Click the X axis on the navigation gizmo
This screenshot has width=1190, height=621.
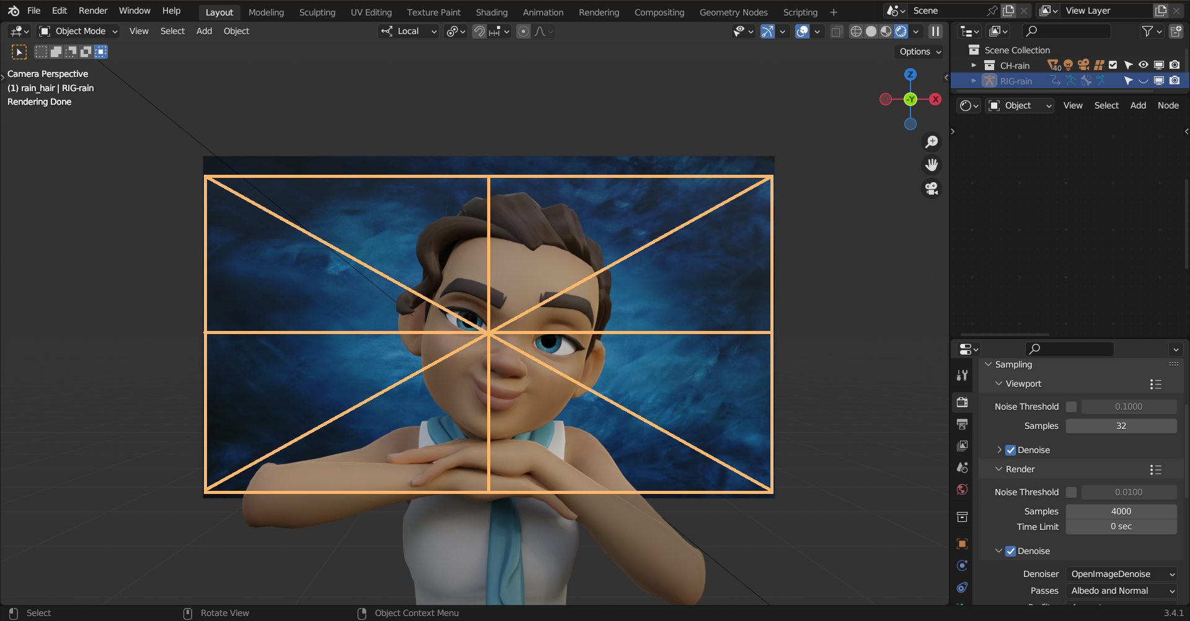pyautogui.click(x=935, y=99)
